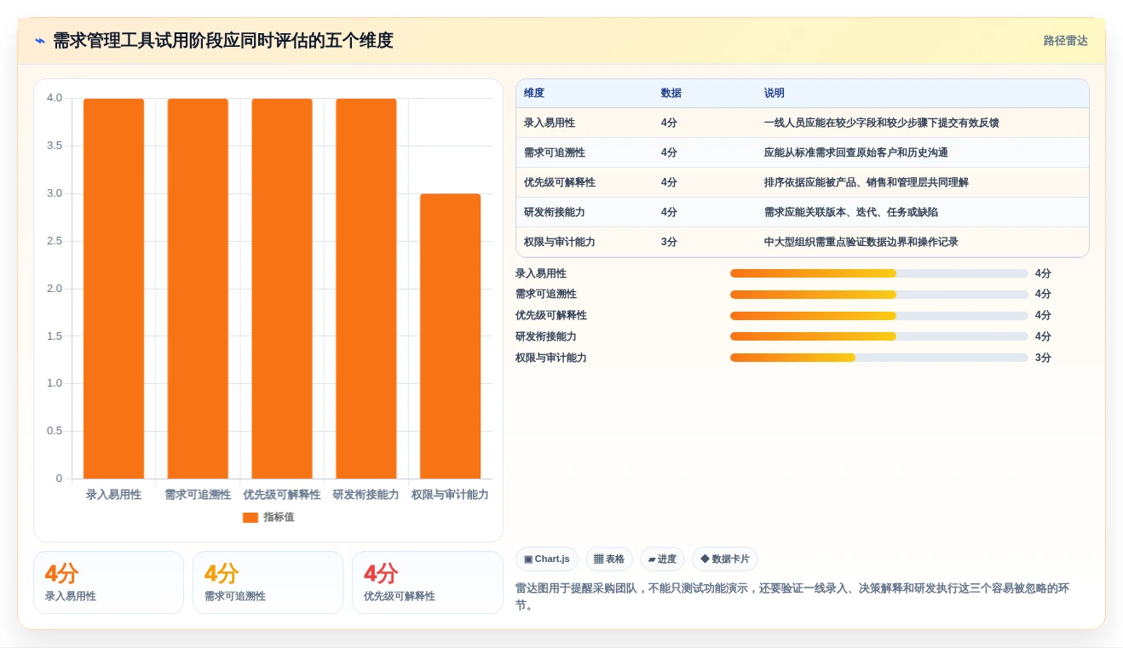
Task: Click description 需求应能关联版本、迭代、任务或缺陷
Action: [x=851, y=212]
